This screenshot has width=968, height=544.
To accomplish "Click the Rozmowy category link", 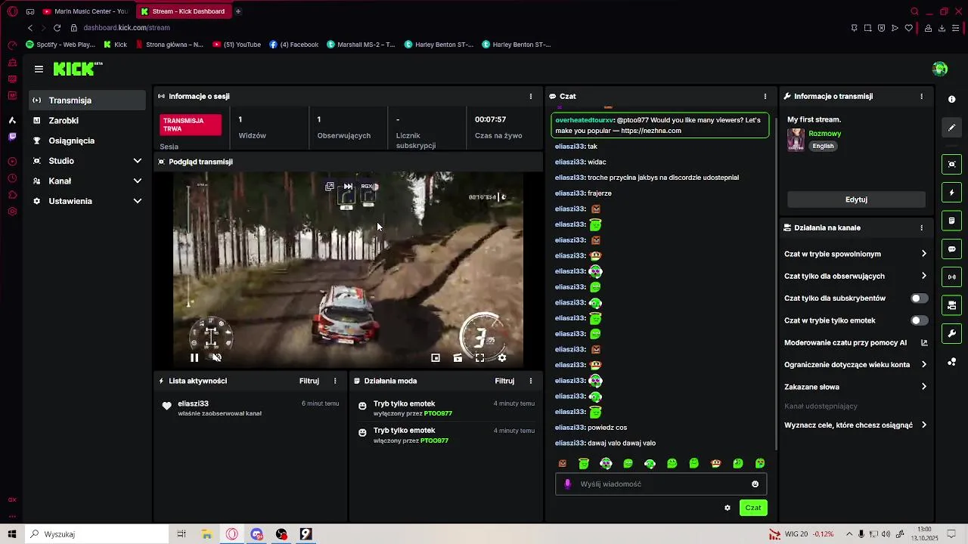I will 824,134.
